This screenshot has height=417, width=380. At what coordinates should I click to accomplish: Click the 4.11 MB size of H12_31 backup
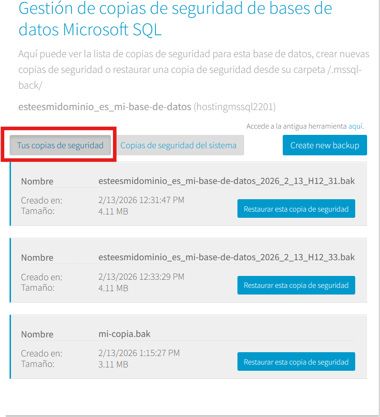113,211
